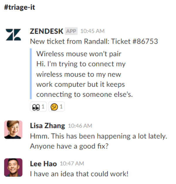This screenshot has width=176, height=184.
Task: Click the quoted ticket description text
Action: pos(81,79)
